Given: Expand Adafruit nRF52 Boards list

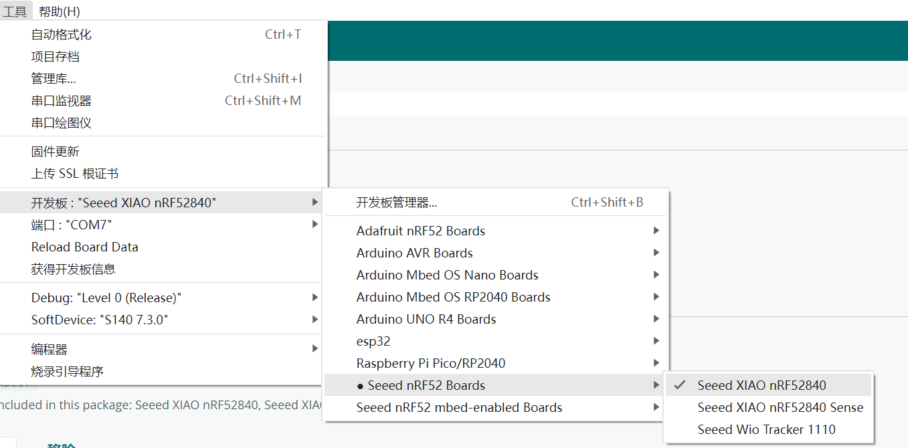Looking at the screenshot, I should point(496,231).
